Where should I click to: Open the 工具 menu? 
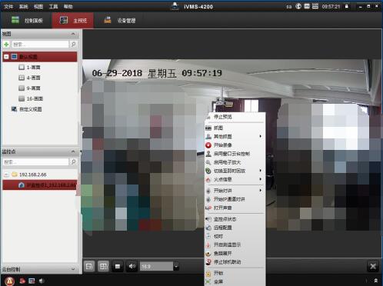point(53,6)
